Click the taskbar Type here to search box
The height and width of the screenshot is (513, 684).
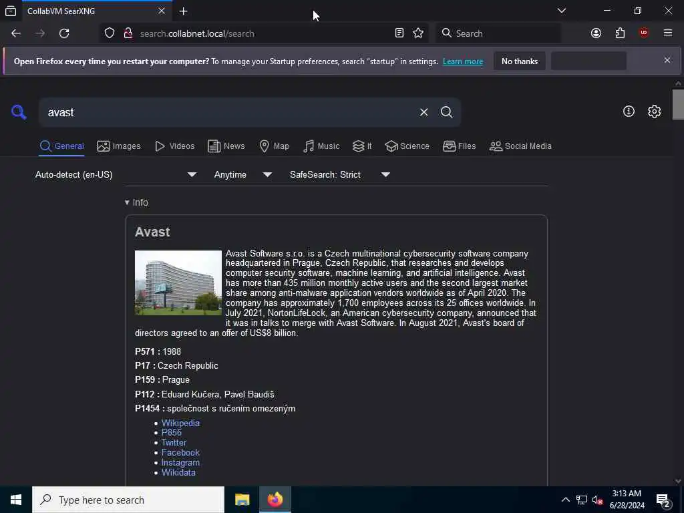128,500
